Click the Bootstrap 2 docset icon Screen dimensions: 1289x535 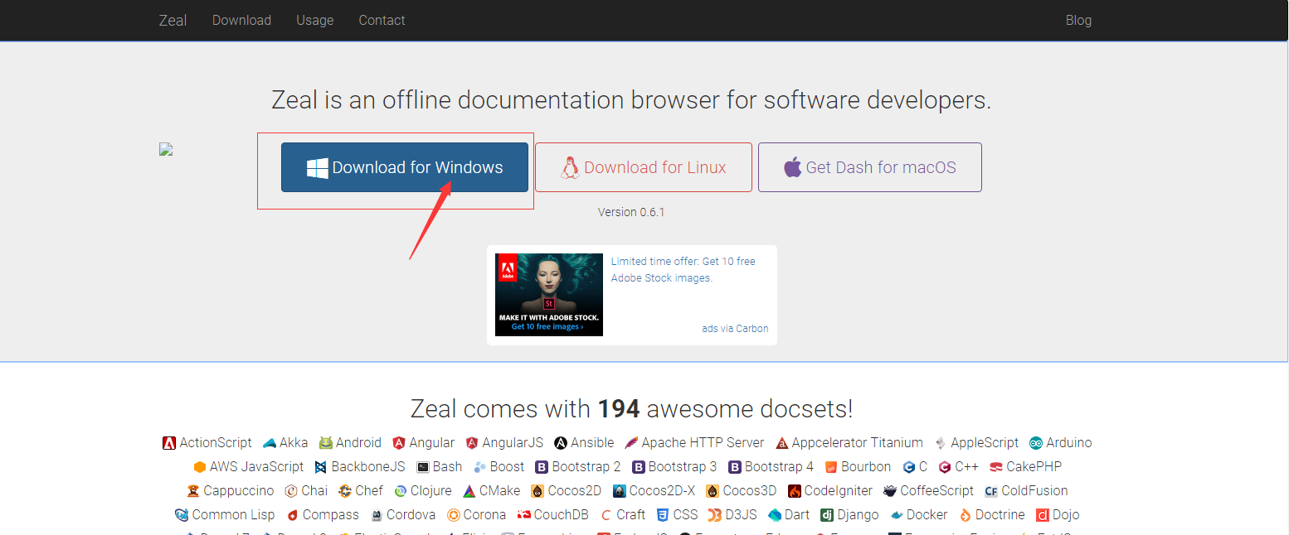tap(542, 467)
